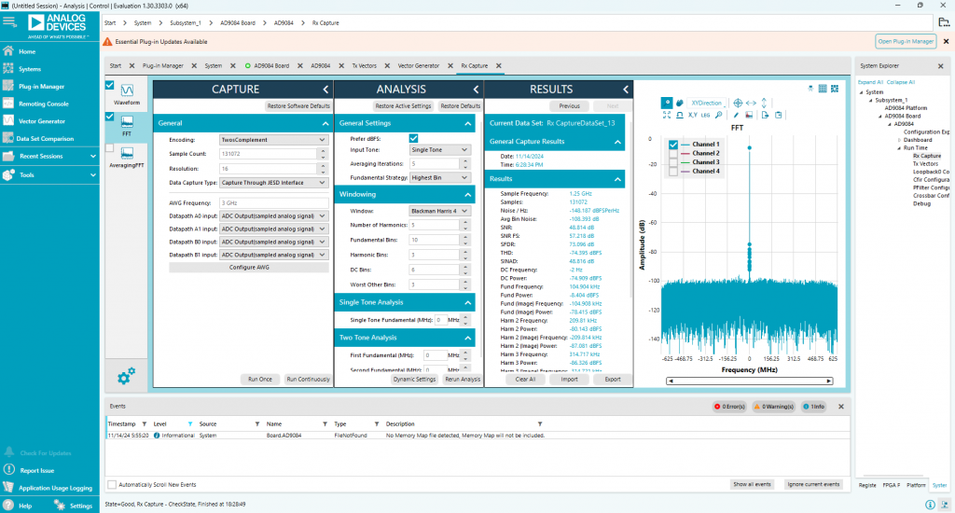
Task: Click the horizontal scrollbar under the FFT plot
Action: (748, 381)
